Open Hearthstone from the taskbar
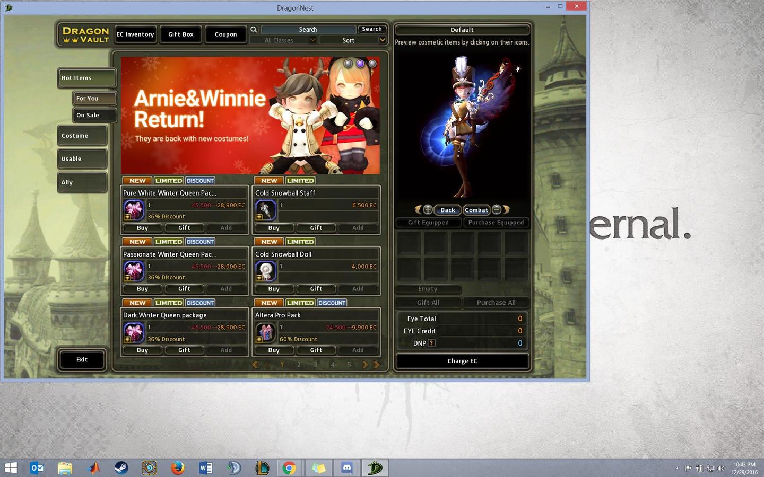The height and width of the screenshot is (477, 764). (x=150, y=468)
